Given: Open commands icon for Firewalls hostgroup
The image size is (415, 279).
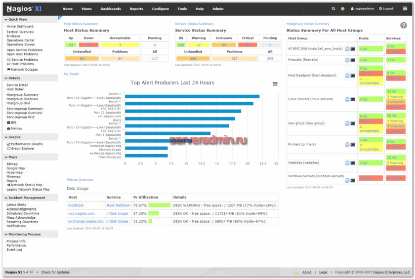Looking at the screenshot, I should click(x=353, y=60).
